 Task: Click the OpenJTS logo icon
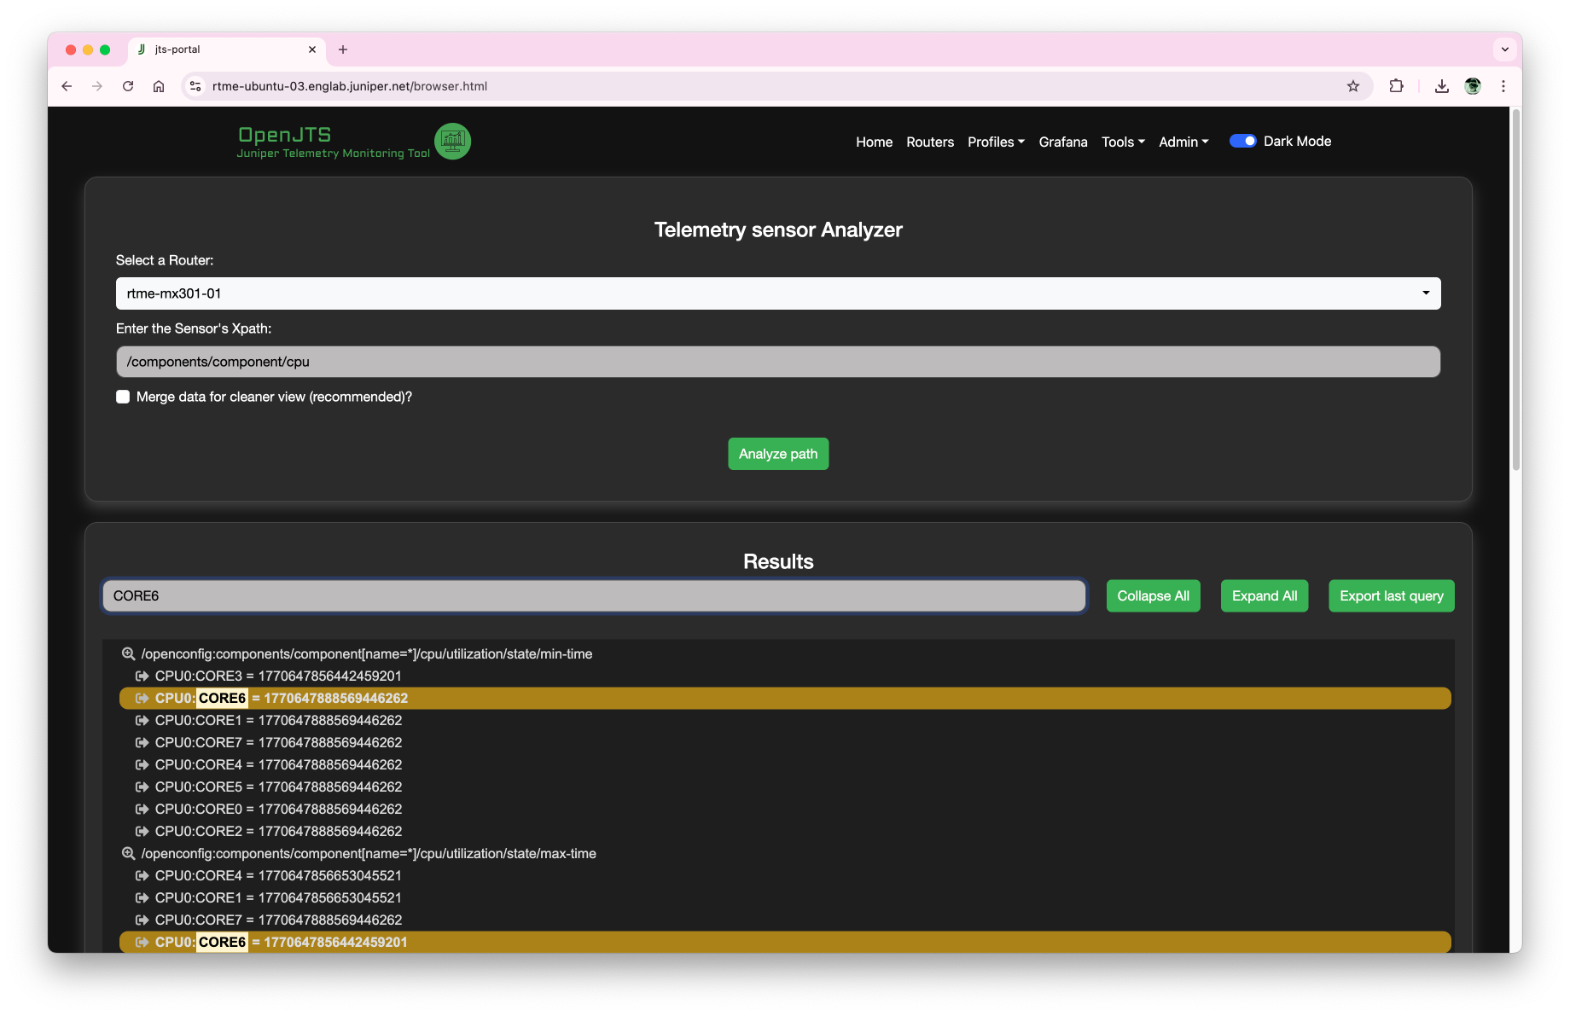[452, 141]
